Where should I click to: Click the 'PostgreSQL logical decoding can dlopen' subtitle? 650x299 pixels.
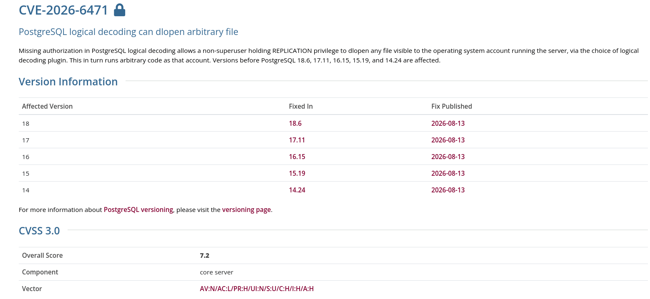(128, 32)
